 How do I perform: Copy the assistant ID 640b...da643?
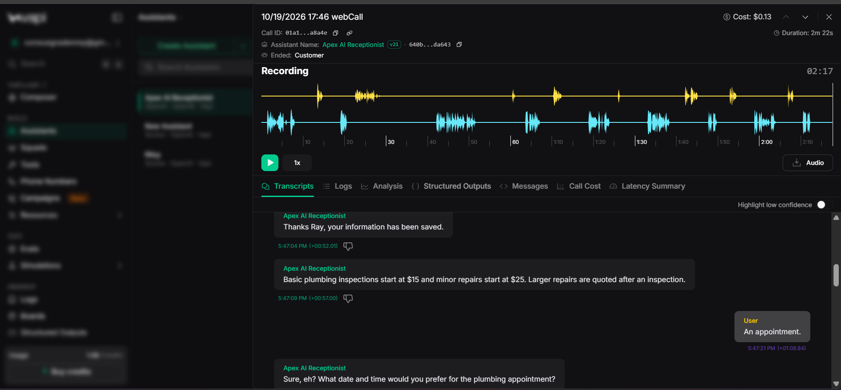(459, 45)
